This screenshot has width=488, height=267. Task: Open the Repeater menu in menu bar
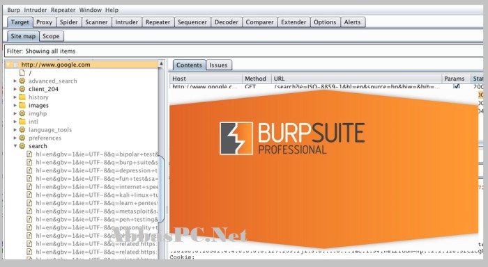point(63,10)
